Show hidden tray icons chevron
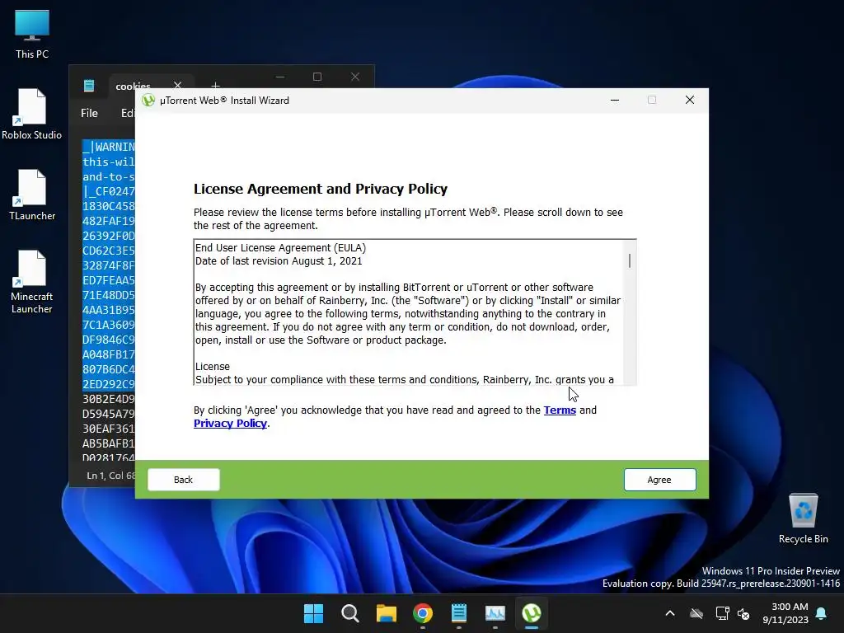 (x=670, y=613)
